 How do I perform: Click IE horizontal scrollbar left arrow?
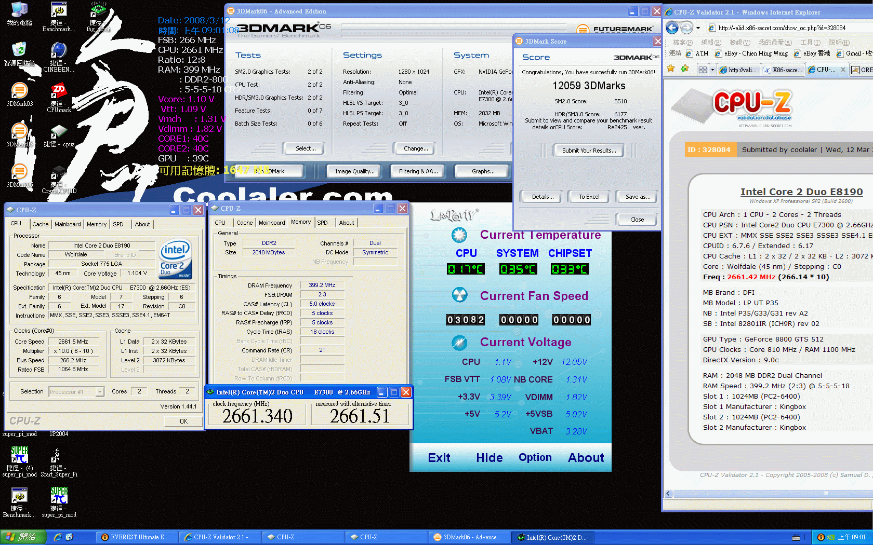(668, 494)
